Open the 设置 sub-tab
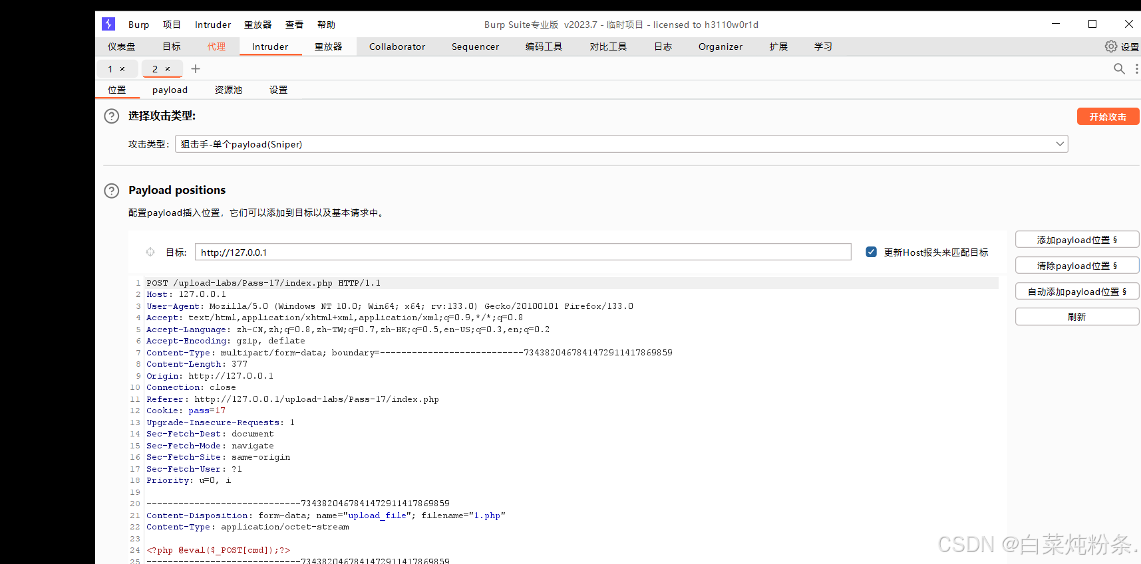The width and height of the screenshot is (1141, 564). coord(278,90)
